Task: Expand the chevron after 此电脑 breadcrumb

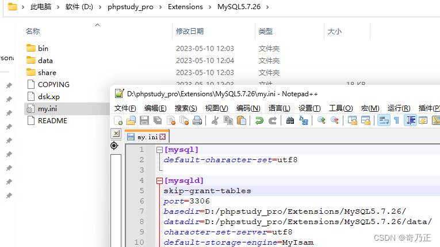Action: point(58,7)
